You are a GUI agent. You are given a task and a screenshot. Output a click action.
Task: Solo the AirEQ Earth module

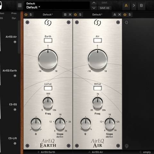tap(31, 14)
